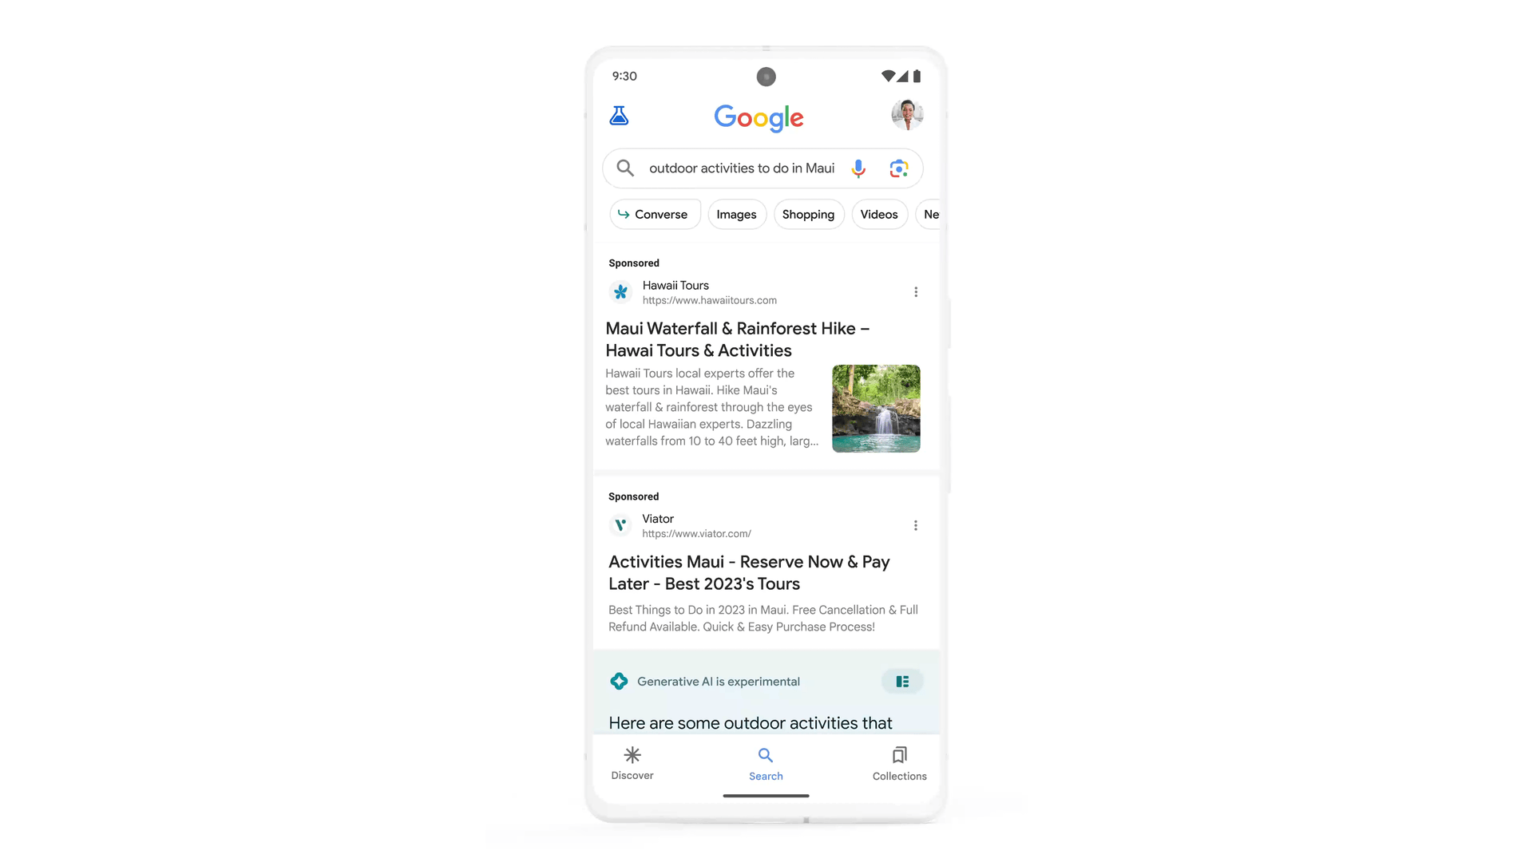The width and height of the screenshot is (1533, 862).
Task: Toggle Generative AI experimental results panel
Action: pos(902,681)
